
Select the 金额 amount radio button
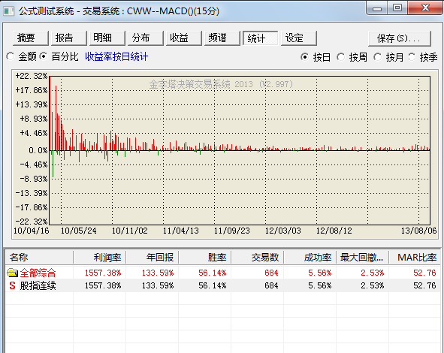pos(11,56)
